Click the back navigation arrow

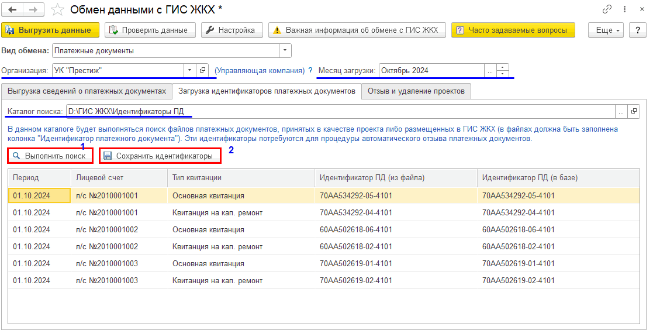pos(12,10)
